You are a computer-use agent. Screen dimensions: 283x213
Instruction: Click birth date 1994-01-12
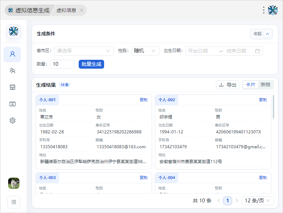171,132
